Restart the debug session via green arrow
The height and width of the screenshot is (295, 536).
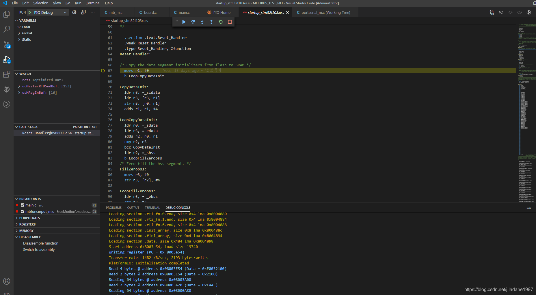[221, 22]
